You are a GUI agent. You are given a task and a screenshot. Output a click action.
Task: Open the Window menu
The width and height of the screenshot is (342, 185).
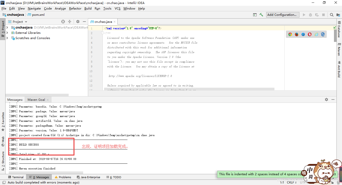click(x=129, y=9)
